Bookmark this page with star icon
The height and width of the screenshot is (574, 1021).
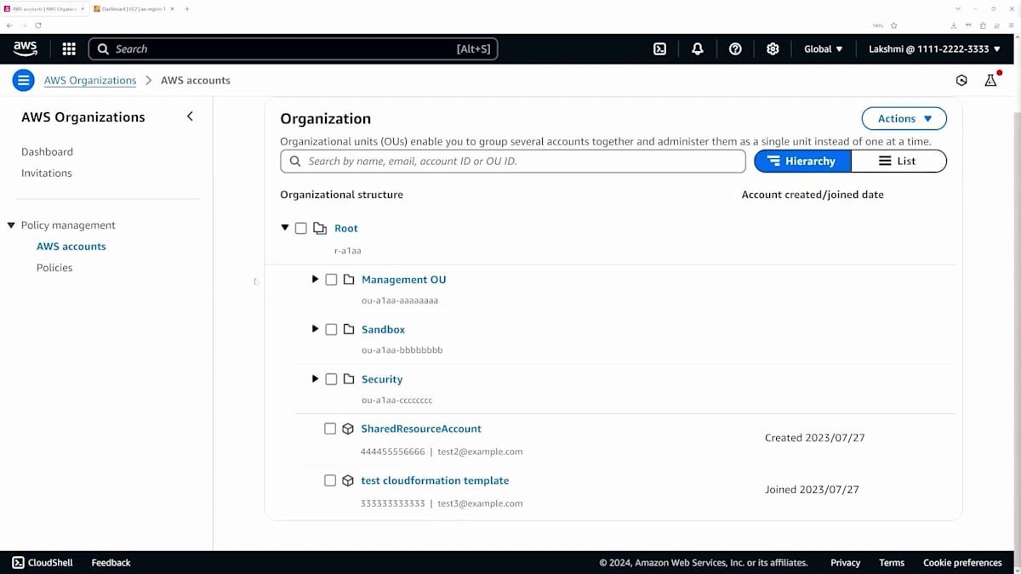click(893, 26)
